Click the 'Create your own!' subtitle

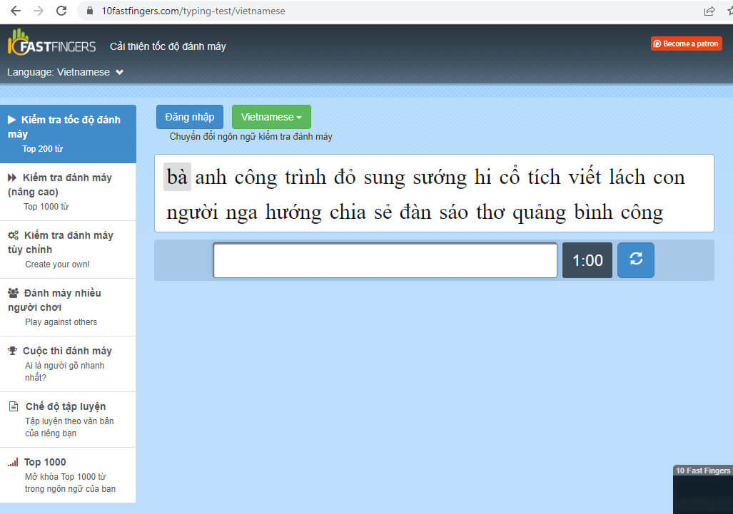click(x=58, y=264)
